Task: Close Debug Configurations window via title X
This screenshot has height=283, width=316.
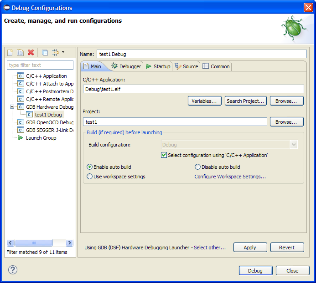Action: (x=308, y=7)
